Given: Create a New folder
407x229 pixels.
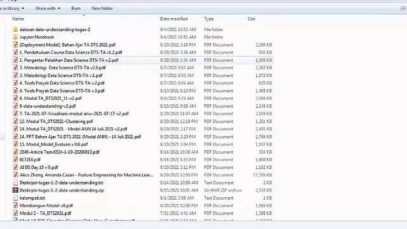Looking at the screenshot, I should [x=102, y=8].
